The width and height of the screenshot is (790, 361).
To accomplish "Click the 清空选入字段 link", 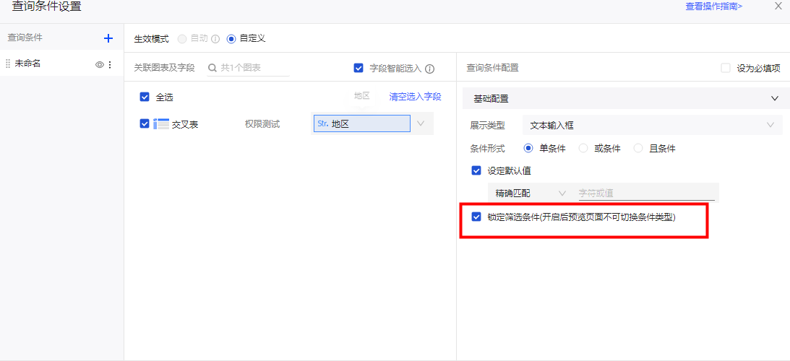I will click(415, 97).
